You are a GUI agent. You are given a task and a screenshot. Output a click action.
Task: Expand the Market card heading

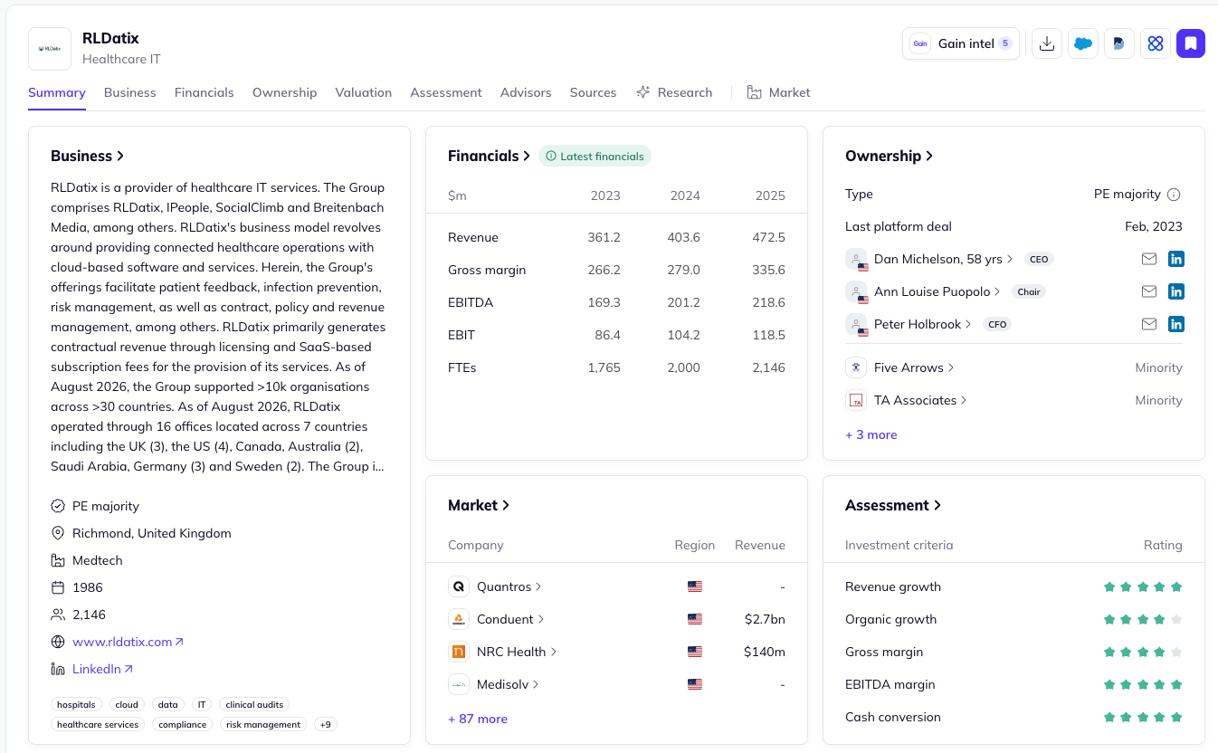[479, 505]
